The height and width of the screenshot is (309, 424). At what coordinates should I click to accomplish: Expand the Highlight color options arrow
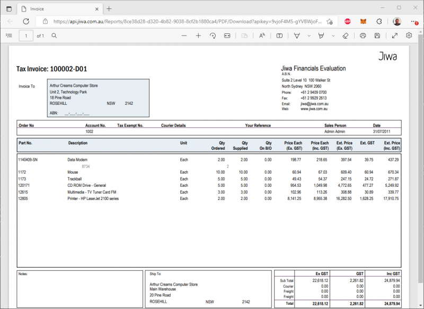click(x=333, y=35)
